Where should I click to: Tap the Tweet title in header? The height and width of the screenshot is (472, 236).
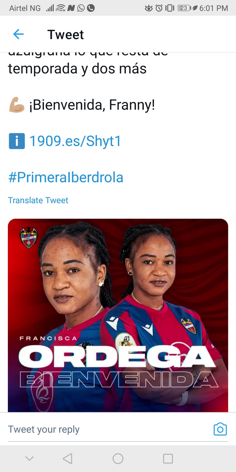66,34
